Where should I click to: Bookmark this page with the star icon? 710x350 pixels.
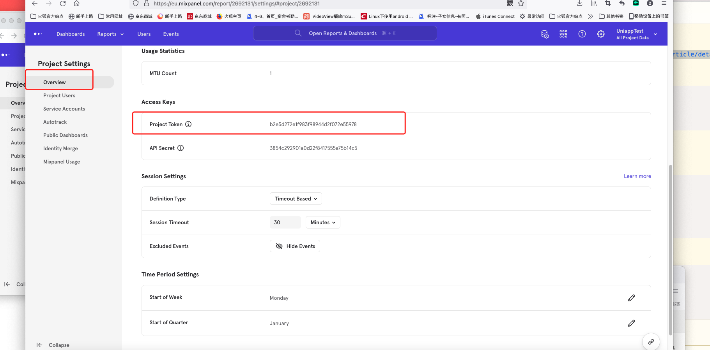[x=521, y=4]
